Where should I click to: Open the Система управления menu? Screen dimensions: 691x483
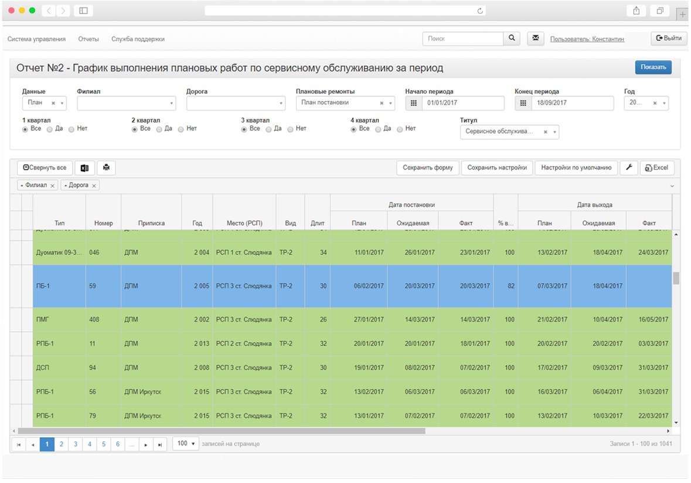(x=36, y=39)
